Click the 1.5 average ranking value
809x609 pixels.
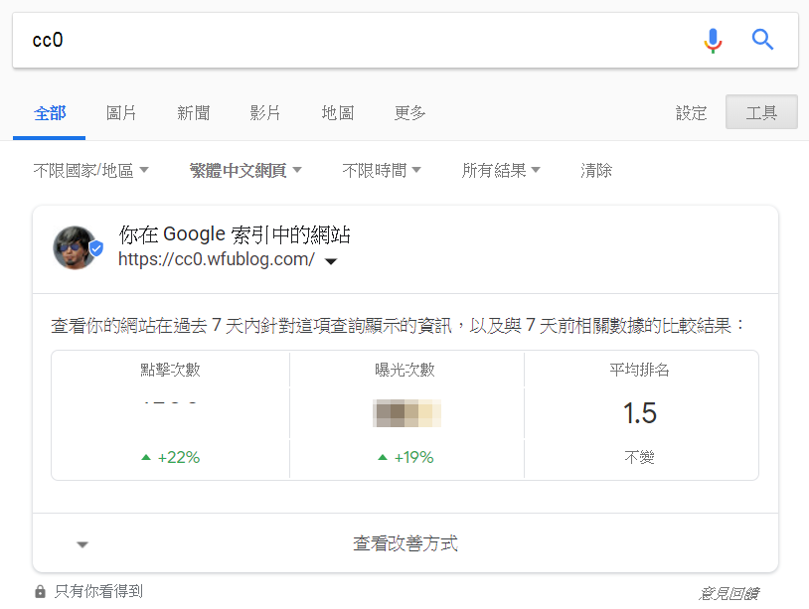[640, 413]
